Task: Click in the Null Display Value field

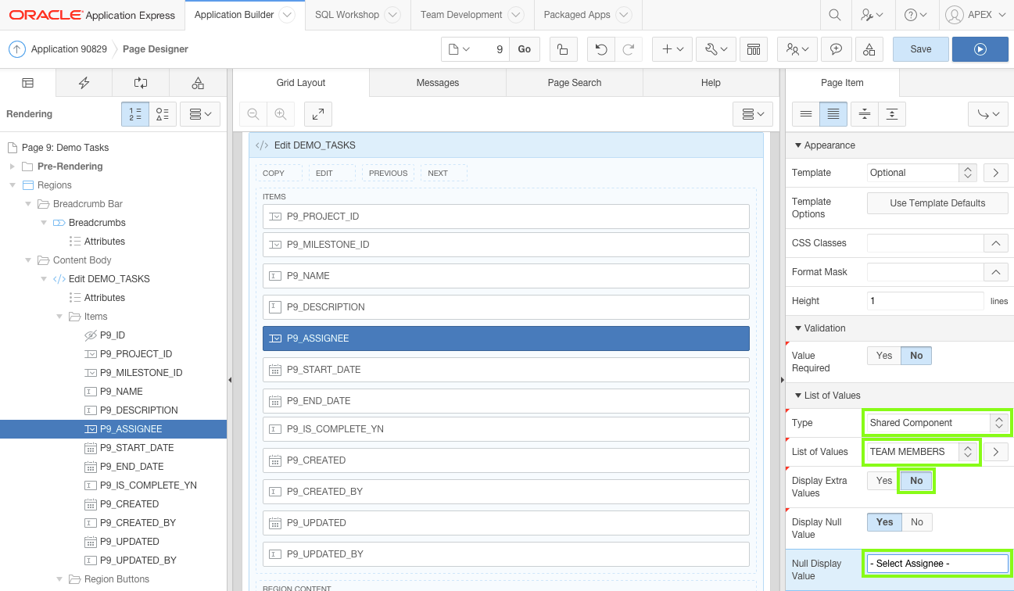Action: point(937,564)
